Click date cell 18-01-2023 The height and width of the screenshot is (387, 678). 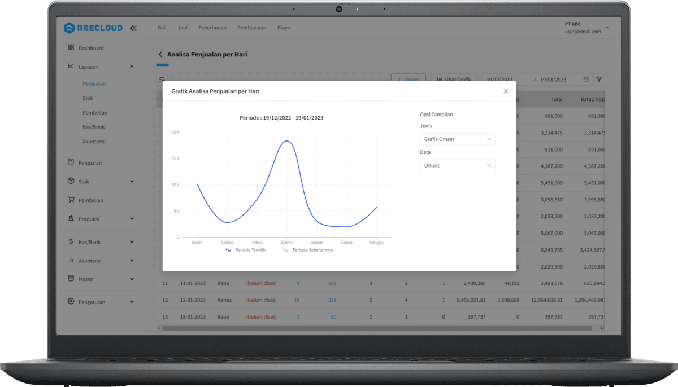[x=193, y=317]
